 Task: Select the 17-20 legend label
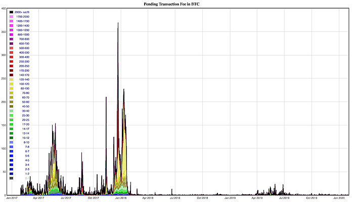[x=26, y=124]
